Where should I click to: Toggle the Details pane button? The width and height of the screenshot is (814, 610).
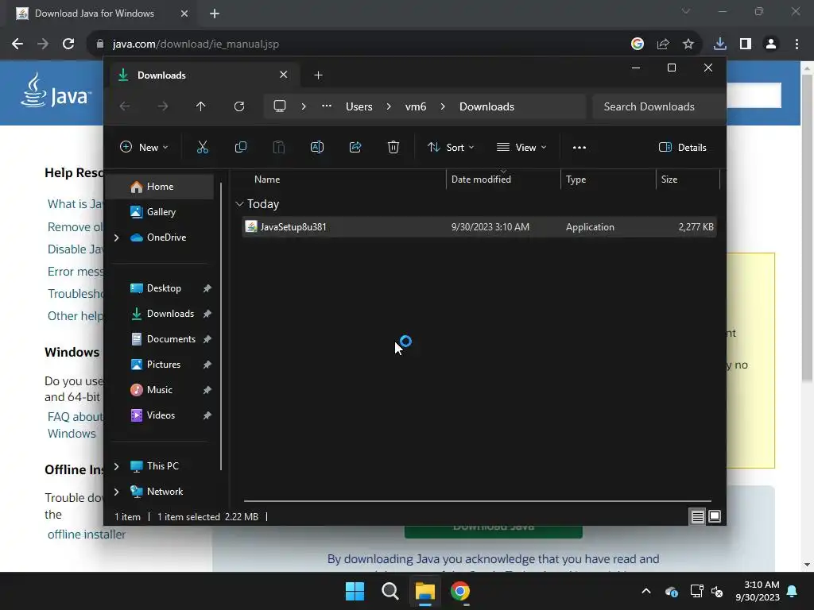(x=683, y=147)
